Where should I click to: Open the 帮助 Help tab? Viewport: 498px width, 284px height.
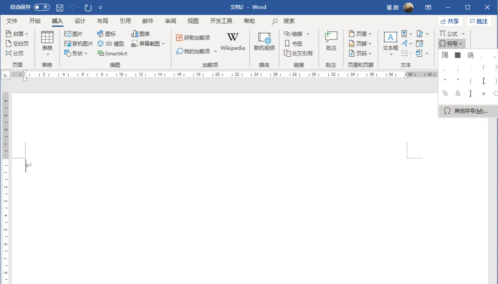pos(249,21)
